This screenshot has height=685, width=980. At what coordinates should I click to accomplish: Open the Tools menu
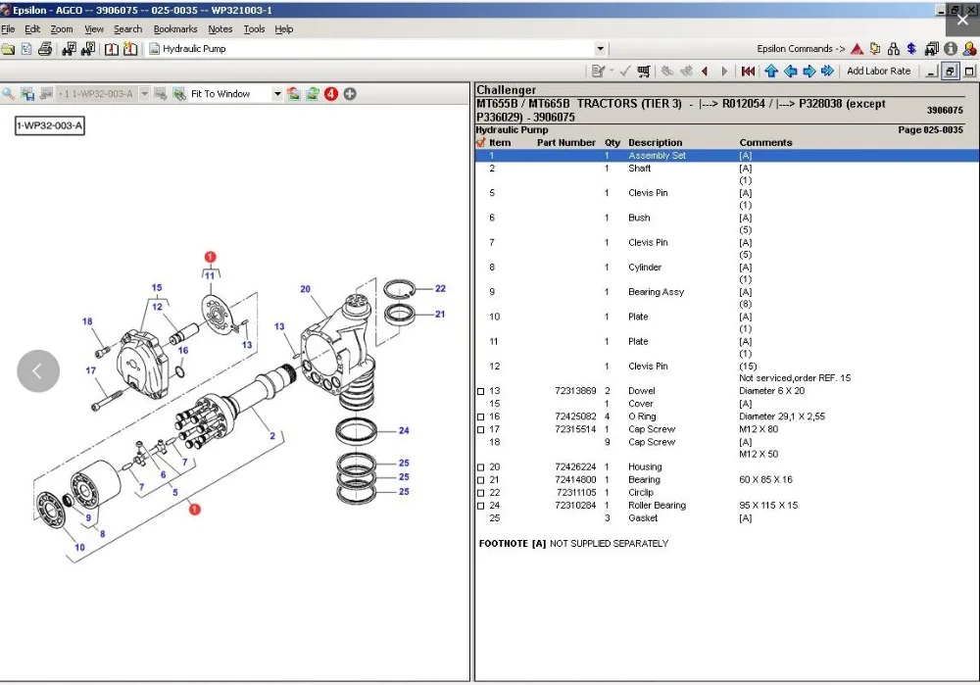[x=255, y=28]
